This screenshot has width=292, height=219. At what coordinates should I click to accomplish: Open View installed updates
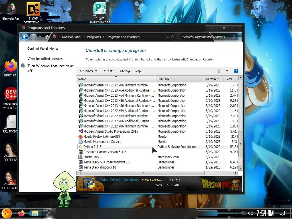[45, 59]
